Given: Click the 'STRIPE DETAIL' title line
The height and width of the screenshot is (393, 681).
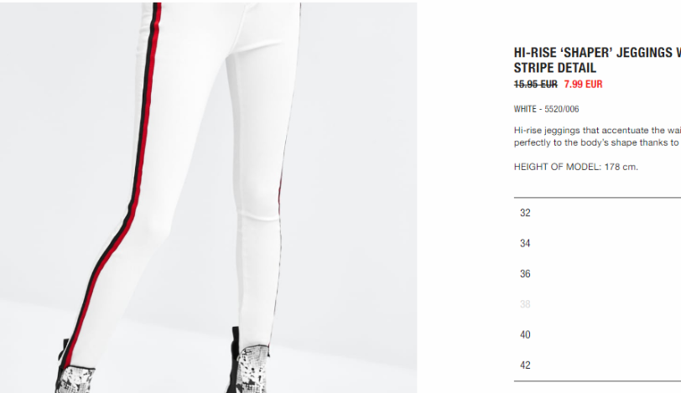Looking at the screenshot, I should (555, 68).
